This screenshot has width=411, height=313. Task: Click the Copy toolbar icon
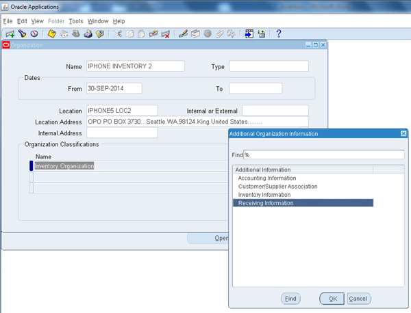(129, 33)
